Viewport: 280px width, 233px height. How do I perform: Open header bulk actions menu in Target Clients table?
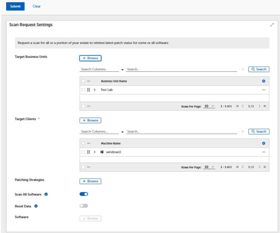pos(89,143)
